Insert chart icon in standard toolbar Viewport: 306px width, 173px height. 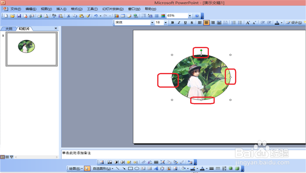tap(117, 16)
